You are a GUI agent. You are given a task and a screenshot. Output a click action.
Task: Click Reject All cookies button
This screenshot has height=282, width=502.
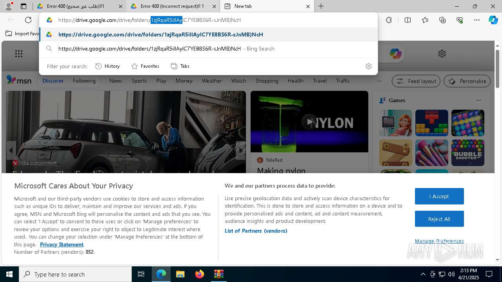tap(439, 219)
